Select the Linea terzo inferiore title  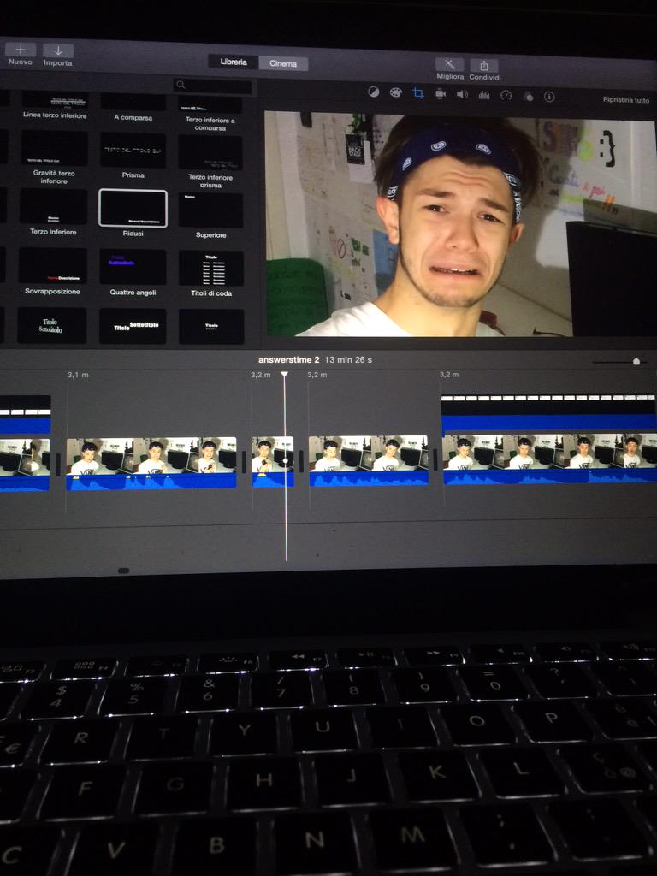(55, 101)
